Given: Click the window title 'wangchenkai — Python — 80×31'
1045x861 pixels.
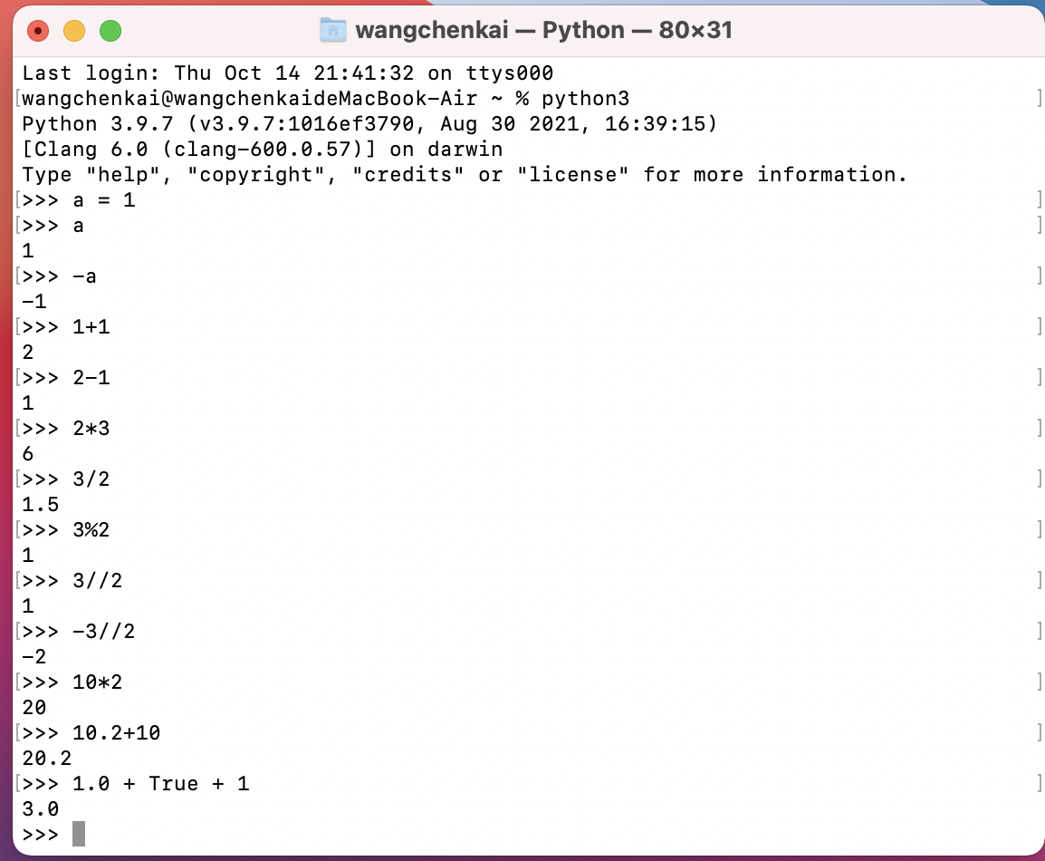Looking at the screenshot, I should [x=544, y=30].
